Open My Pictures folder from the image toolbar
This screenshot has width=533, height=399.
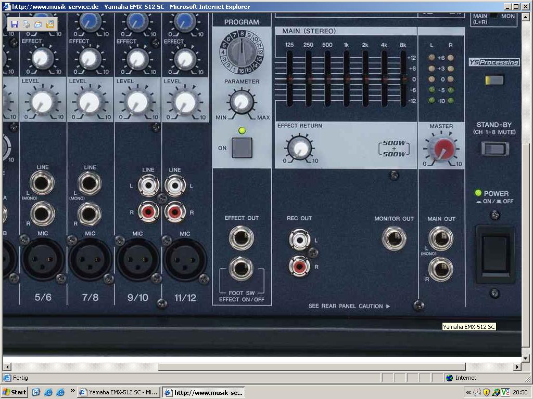point(50,24)
